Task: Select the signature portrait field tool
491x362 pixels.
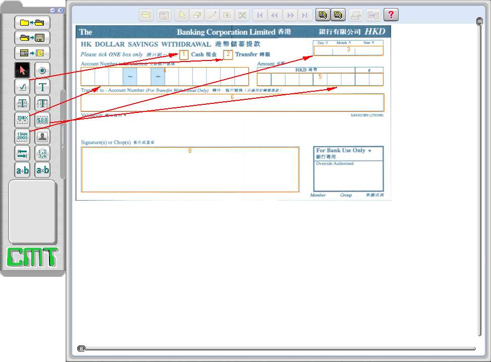Action: (42, 136)
